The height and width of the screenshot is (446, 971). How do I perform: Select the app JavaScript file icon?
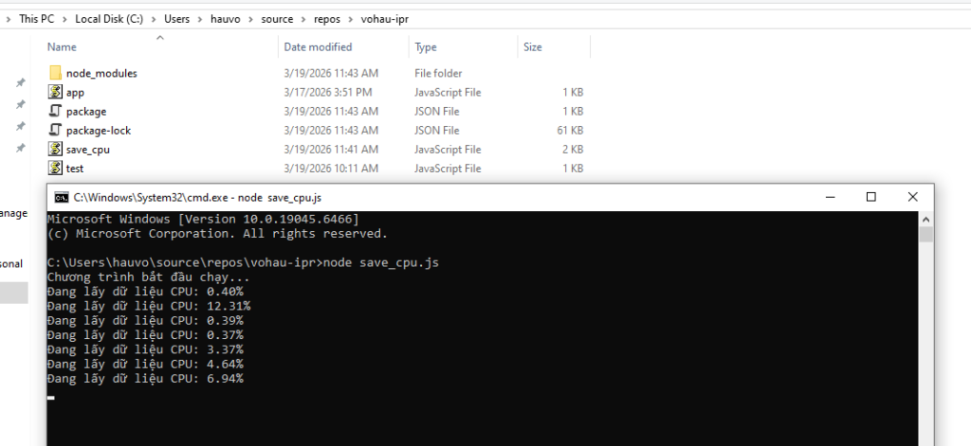click(56, 92)
